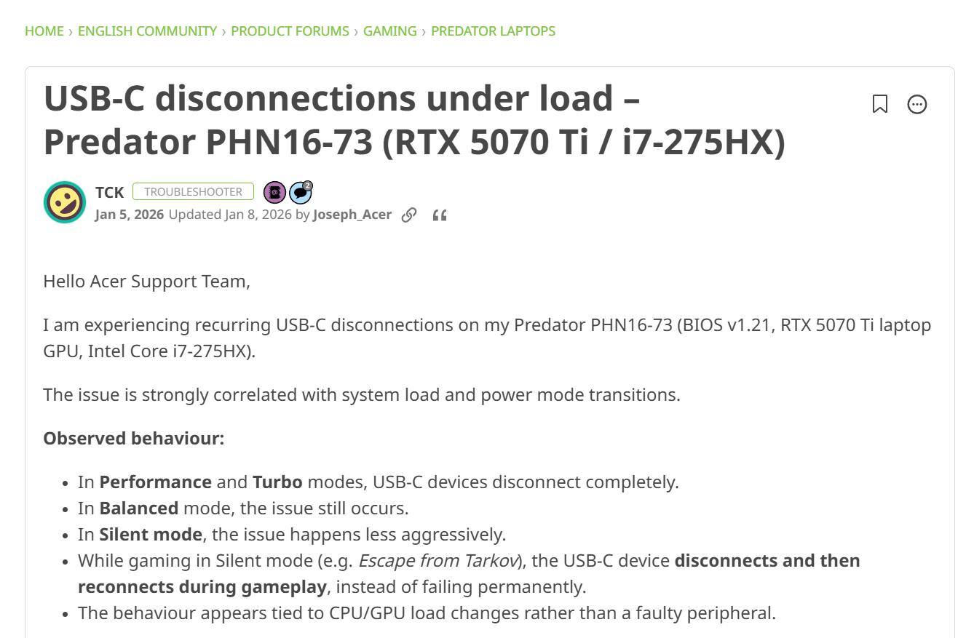Open the more options ellipsis menu
This screenshot has width=974, height=638.
pos(916,104)
